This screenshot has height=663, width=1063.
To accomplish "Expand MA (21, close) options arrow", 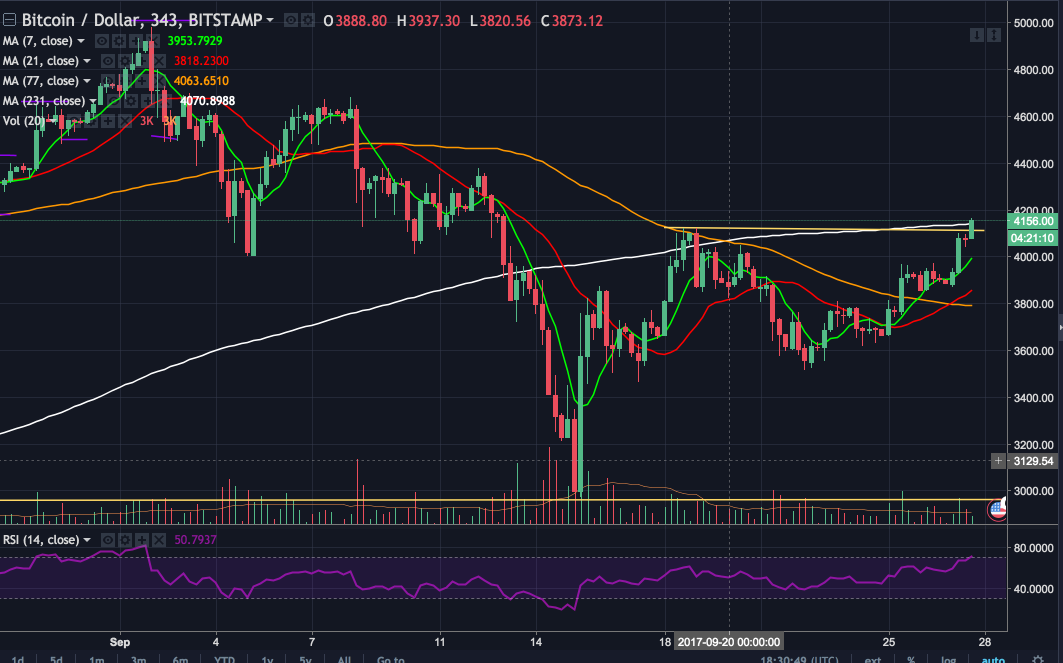I will click(87, 60).
